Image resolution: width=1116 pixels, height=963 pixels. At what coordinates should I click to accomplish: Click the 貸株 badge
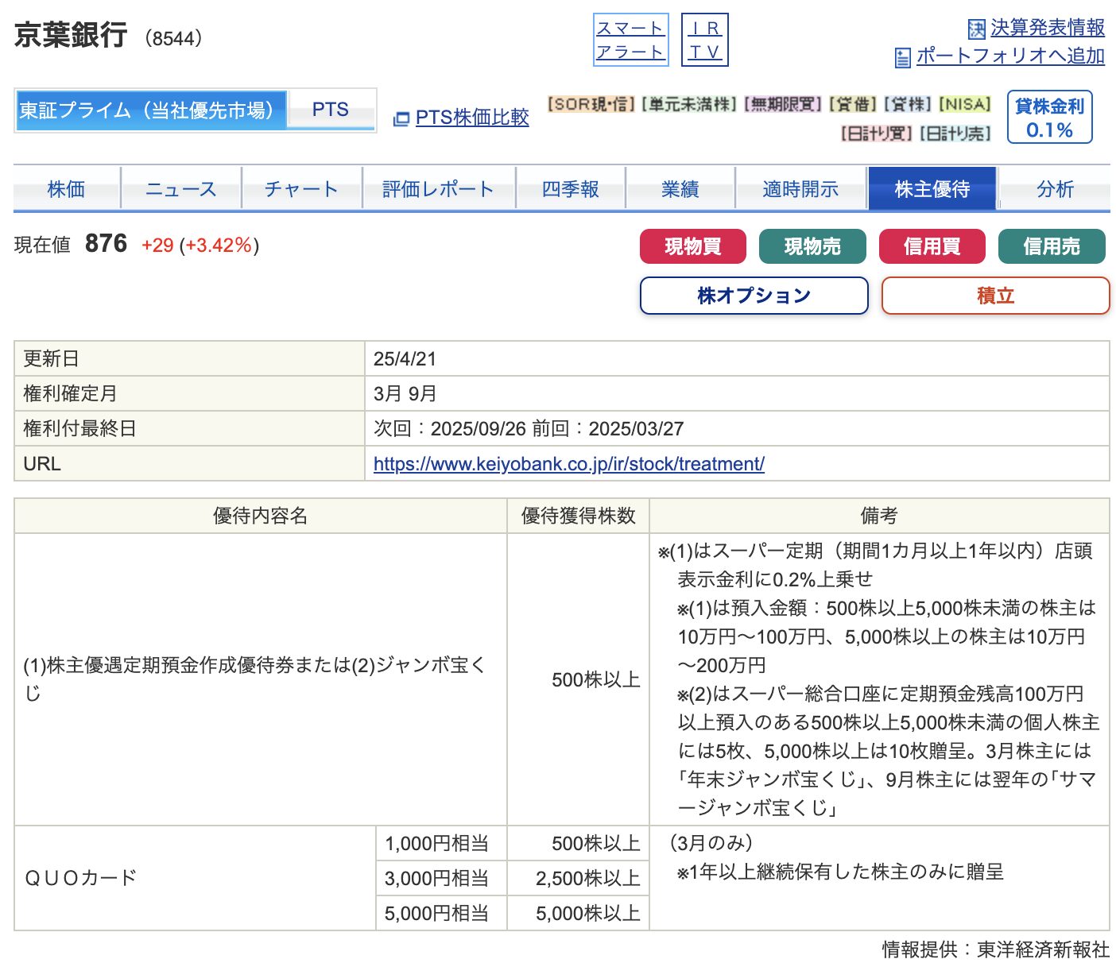(x=908, y=105)
